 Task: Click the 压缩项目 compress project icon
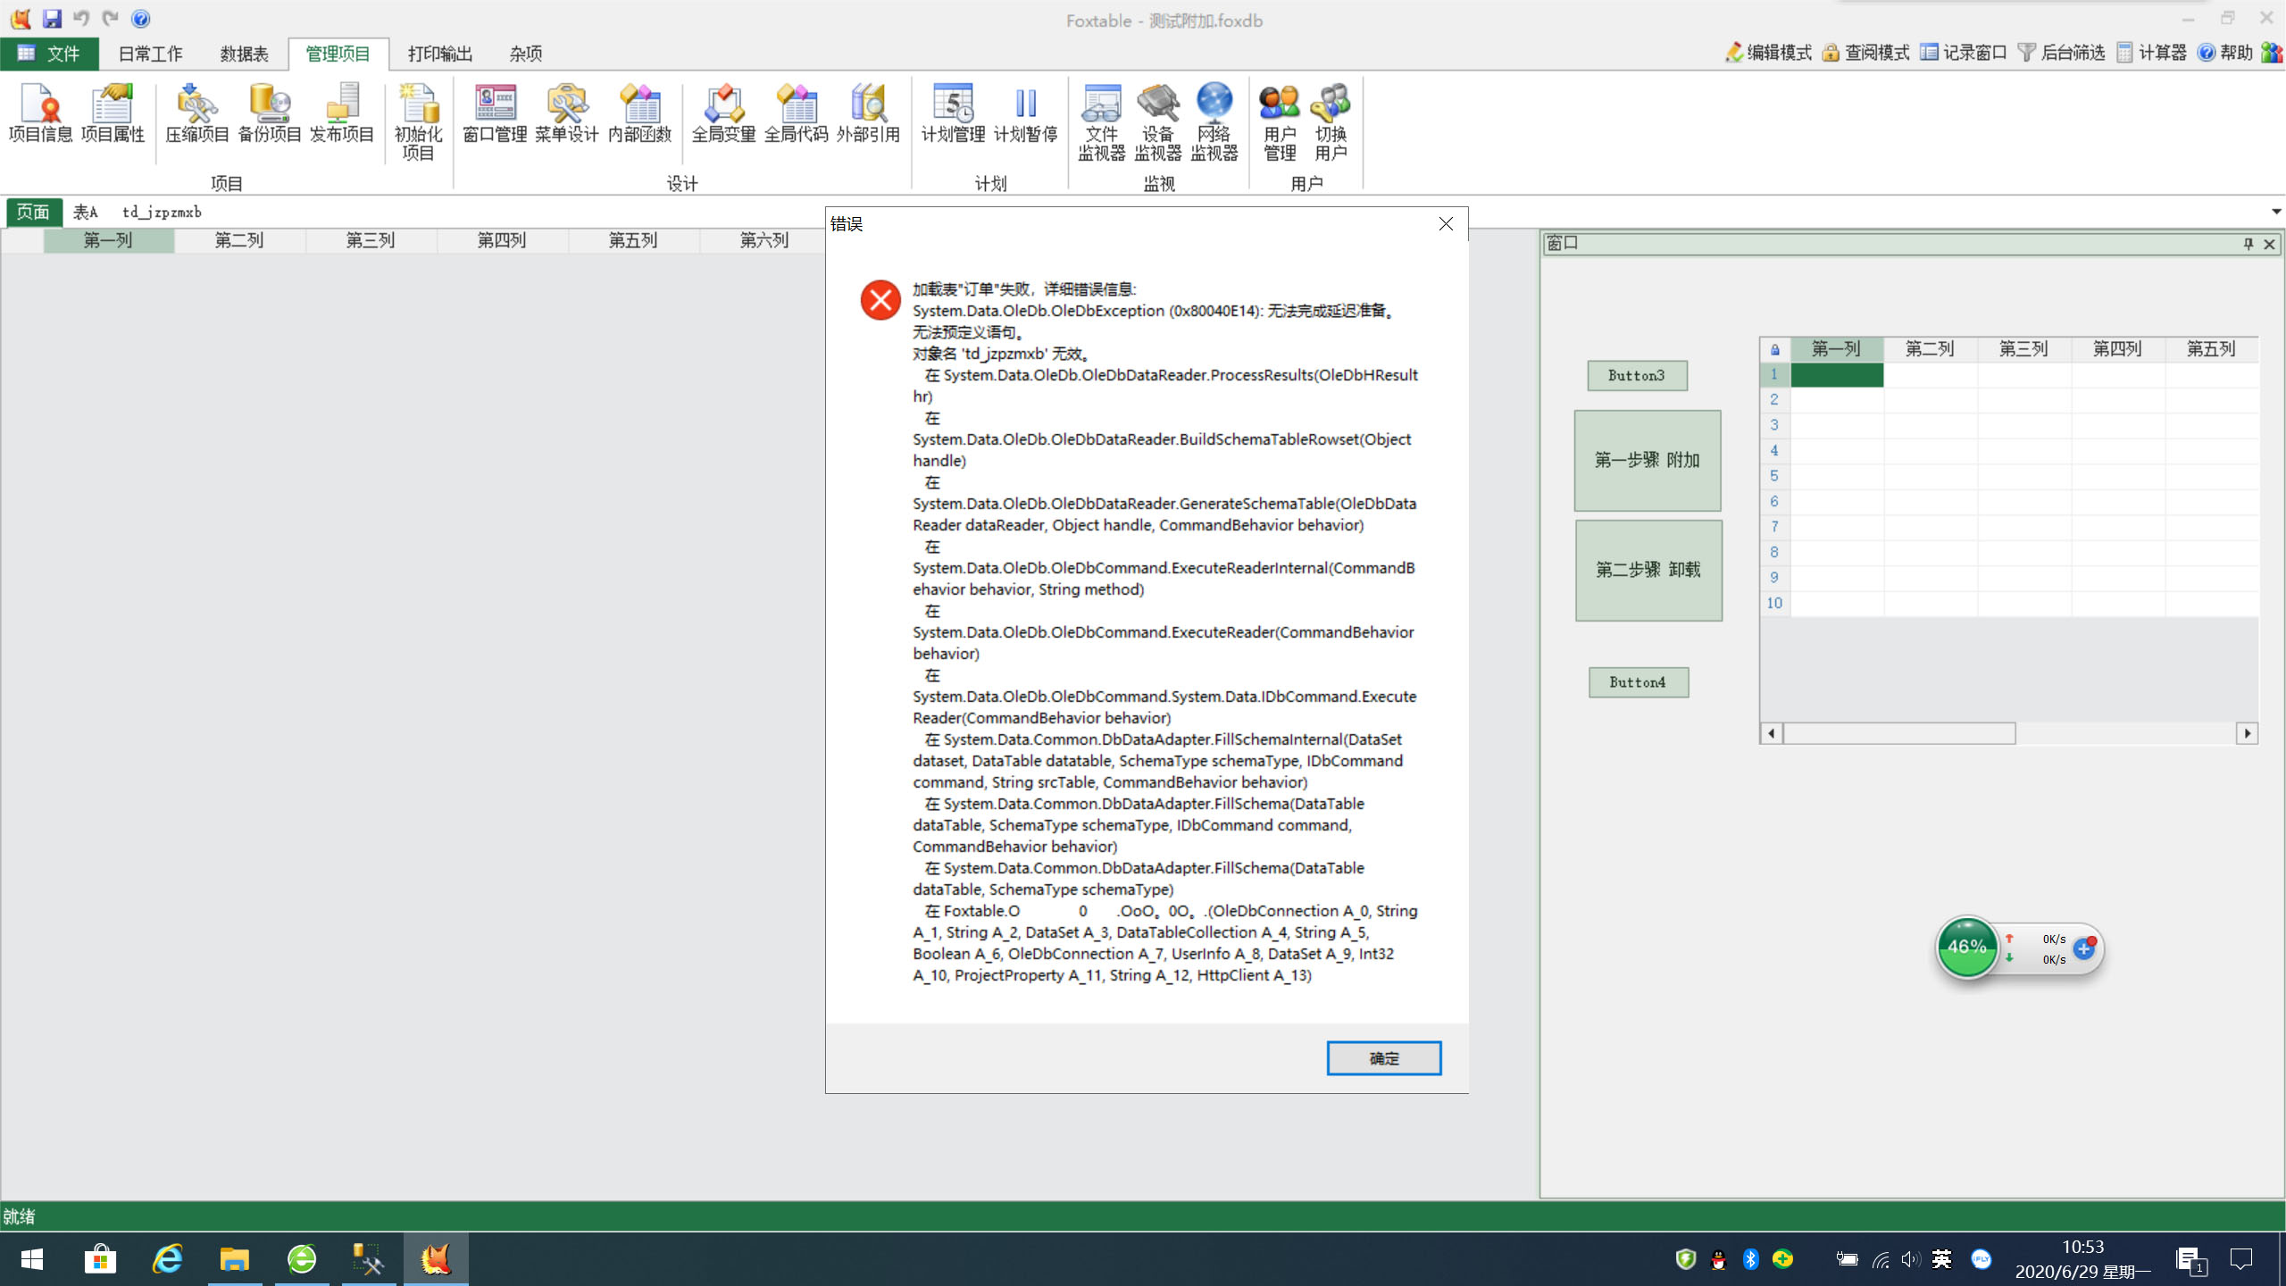pos(197,114)
